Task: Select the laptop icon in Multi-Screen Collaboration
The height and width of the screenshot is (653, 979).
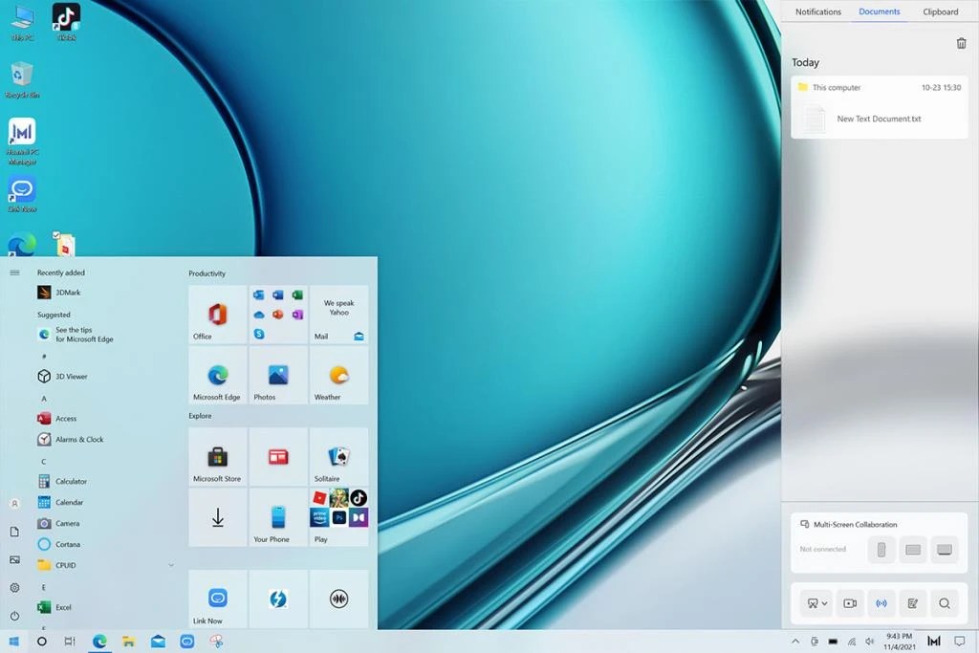Action: pyautogui.click(x=945, y=549)
